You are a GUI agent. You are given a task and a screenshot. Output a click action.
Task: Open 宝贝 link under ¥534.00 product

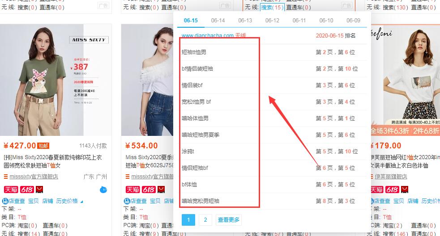(155, 201)
